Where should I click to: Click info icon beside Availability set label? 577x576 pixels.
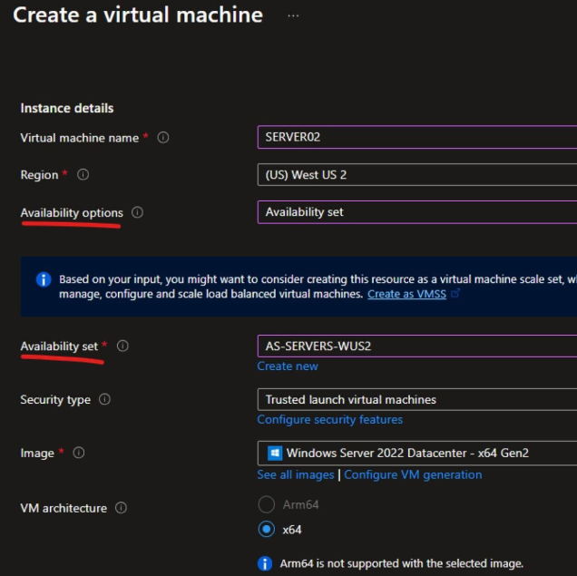tap(122, 346)
